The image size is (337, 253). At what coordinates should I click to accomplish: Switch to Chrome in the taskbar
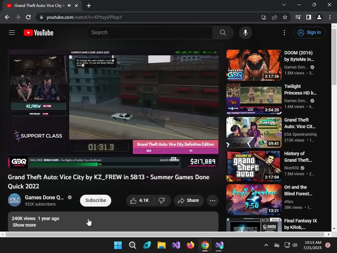click(205, 245)
